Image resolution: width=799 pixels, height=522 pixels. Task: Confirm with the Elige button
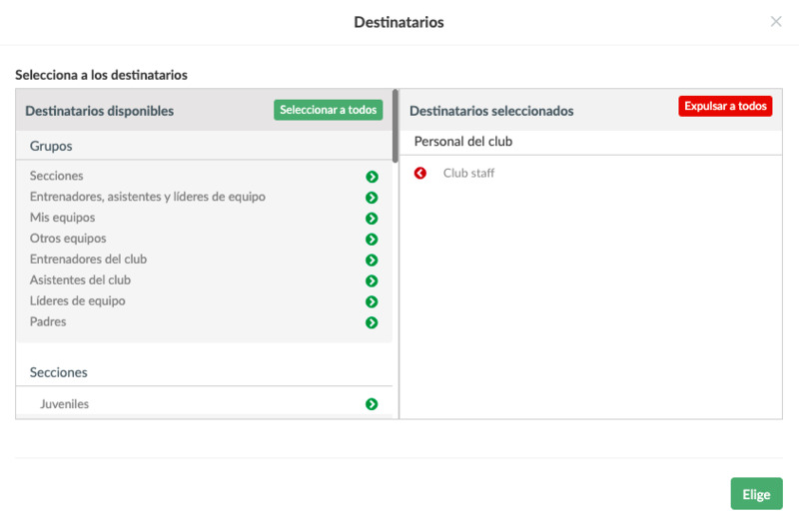click(x=756, y=494)
